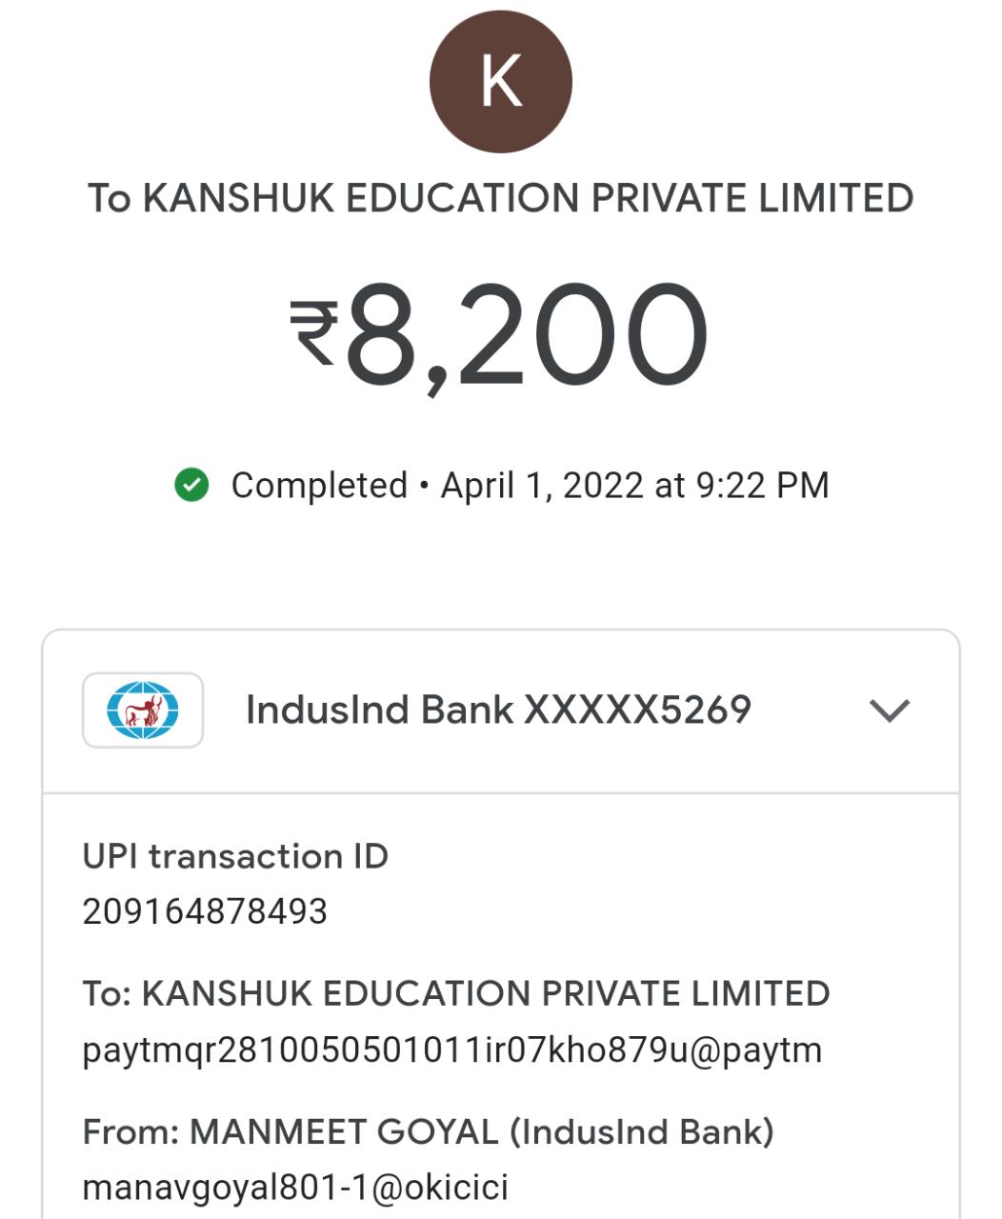Click the dot separator before the date
1002x1219 pixels.
click(424, 486)
